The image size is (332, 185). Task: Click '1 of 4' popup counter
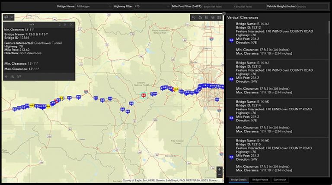pos(31,25)
